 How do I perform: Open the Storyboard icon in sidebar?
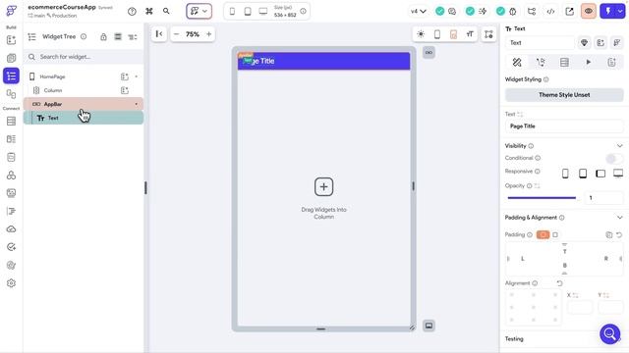click(x=11, y=94)
